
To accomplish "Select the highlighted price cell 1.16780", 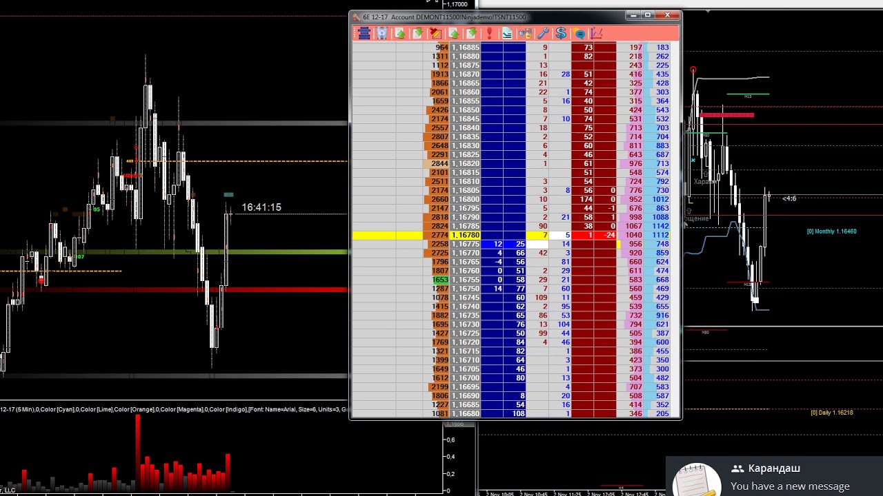I will coord(466,236).
